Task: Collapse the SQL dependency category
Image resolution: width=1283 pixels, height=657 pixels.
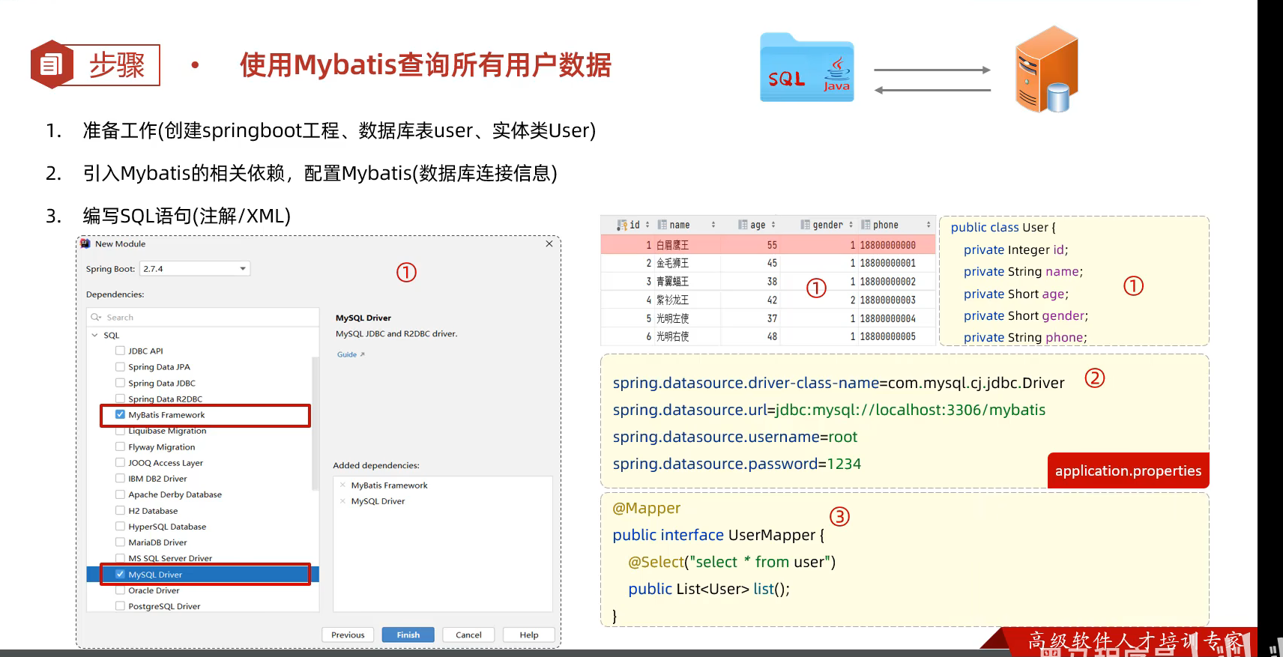Action: [94, 336]
